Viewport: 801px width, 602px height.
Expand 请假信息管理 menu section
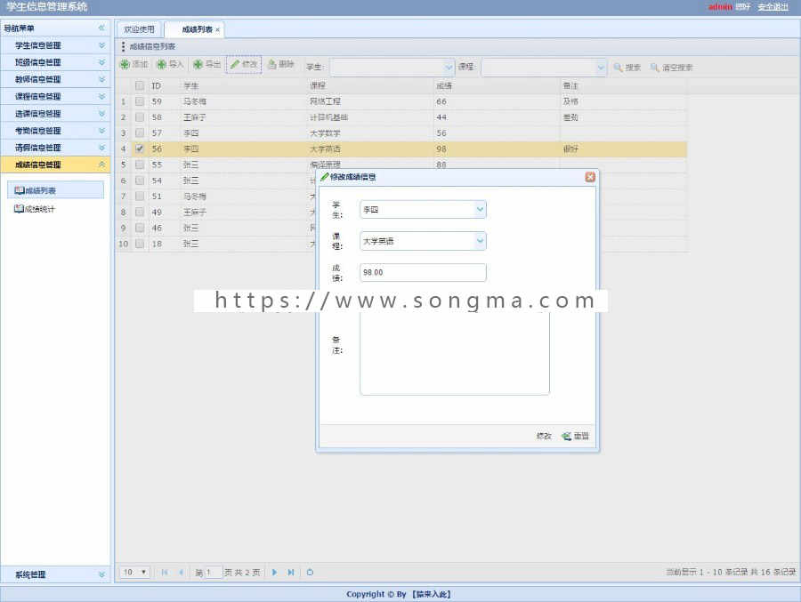(55, 148)
